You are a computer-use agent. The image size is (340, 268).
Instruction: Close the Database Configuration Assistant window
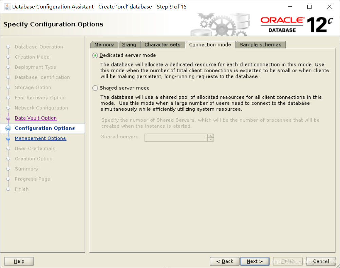(x=329, y=7)
